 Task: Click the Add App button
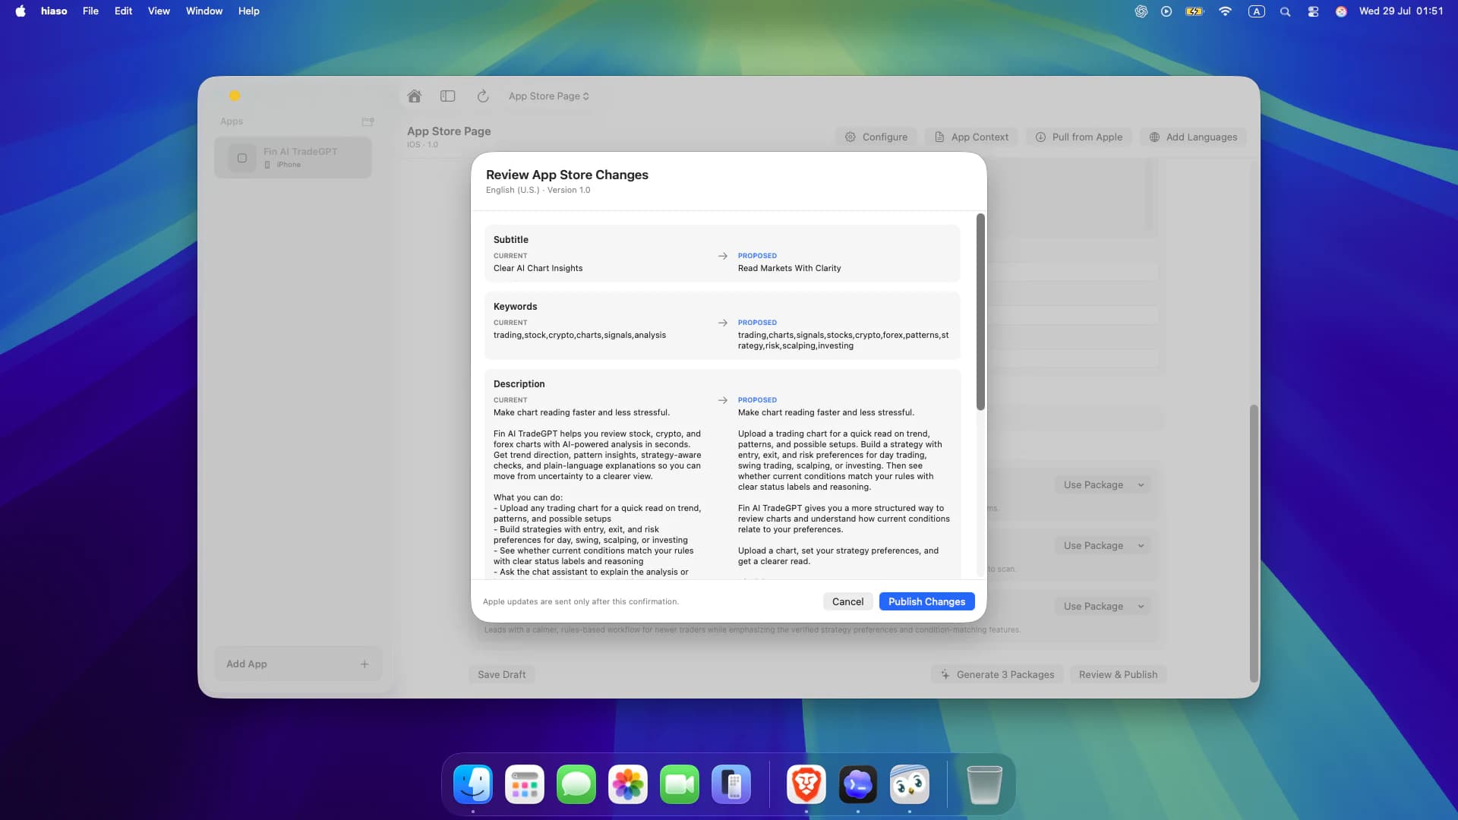[x=298, y=664]
